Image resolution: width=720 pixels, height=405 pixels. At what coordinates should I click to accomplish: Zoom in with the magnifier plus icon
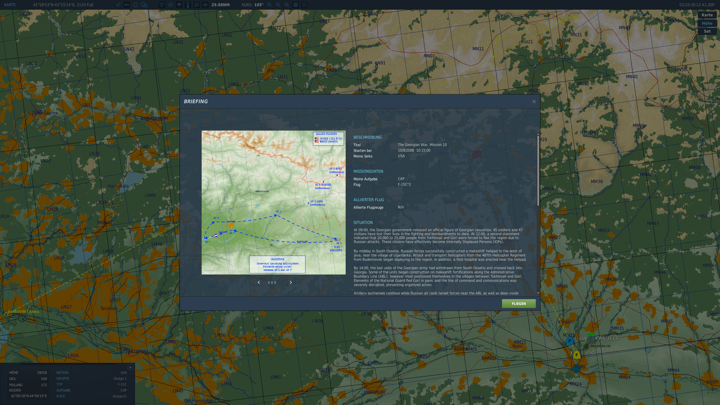(x=269, y=5)
